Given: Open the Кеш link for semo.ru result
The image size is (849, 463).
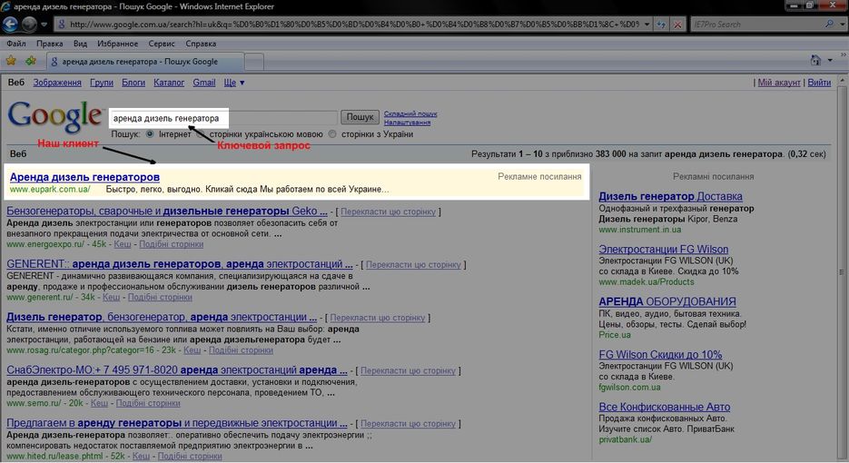Looking at the screenshot, I should [x=99, y=403].
